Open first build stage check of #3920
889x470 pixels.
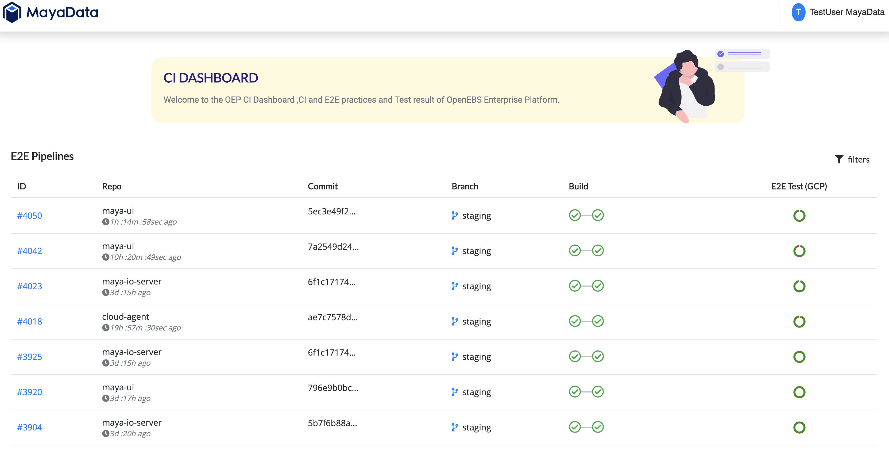pyautogui.click(x=575, y=392)
